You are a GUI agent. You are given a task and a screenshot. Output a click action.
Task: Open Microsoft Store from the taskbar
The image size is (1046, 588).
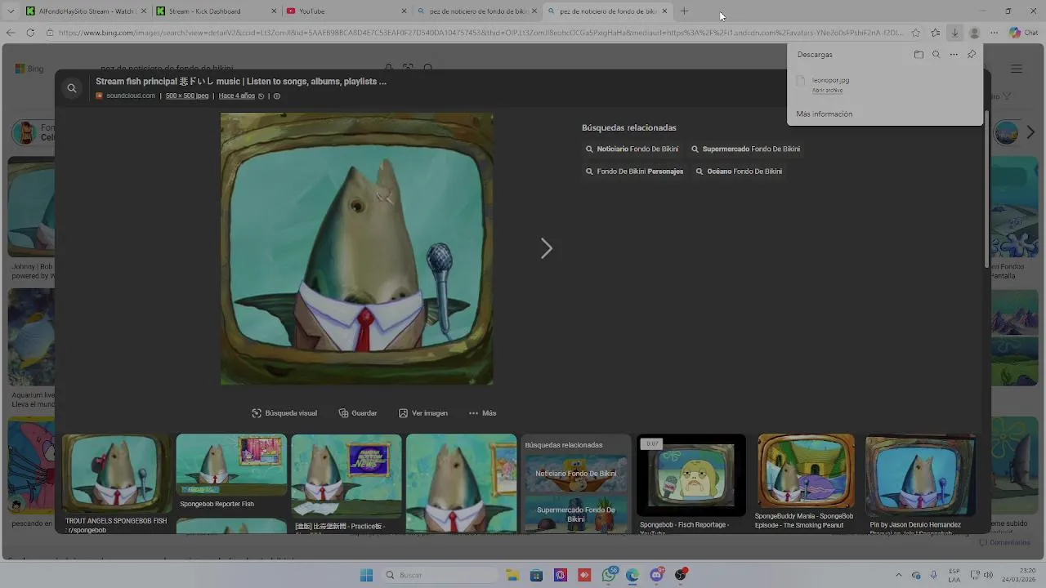tap(536, 575)
